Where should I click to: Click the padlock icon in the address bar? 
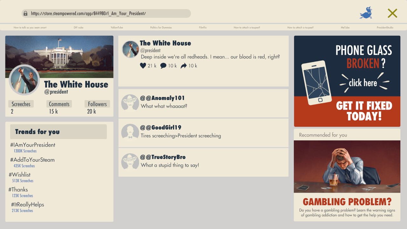(25, 13)
